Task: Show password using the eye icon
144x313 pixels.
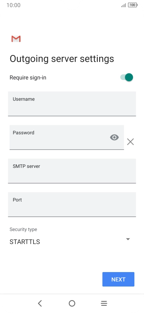Action: [x=115, y=137]
